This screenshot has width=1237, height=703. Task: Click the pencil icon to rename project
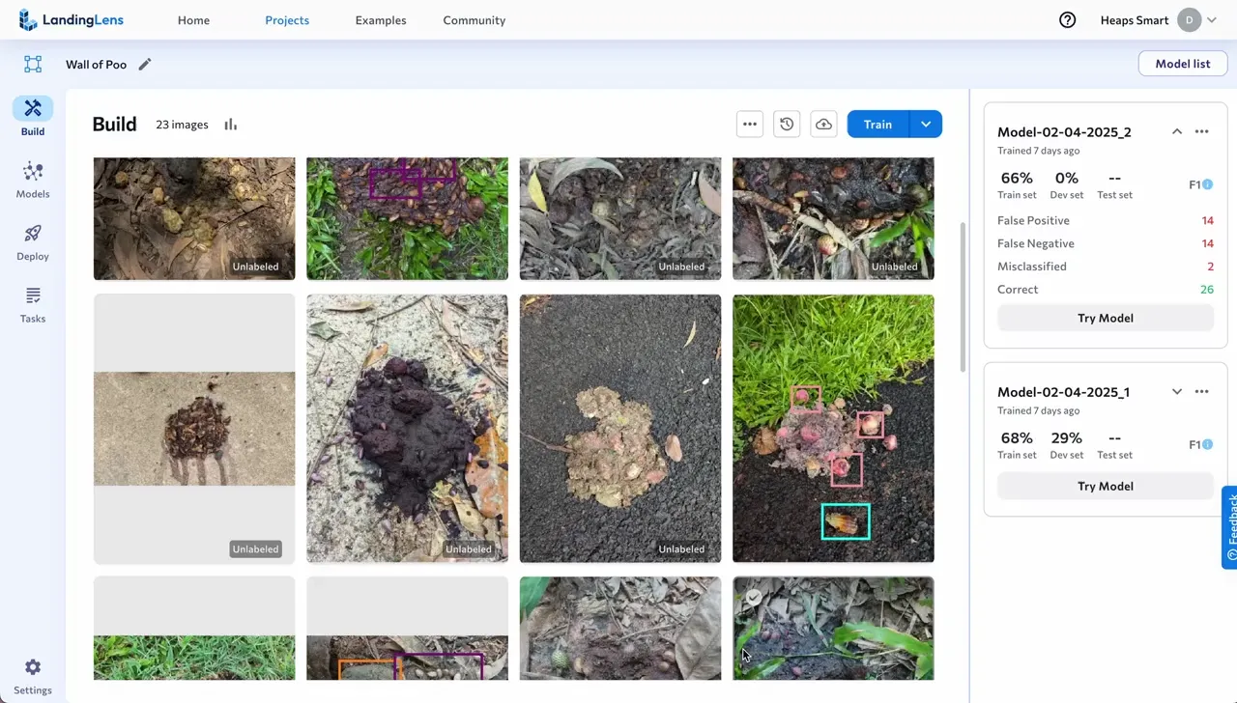(145, 65)
